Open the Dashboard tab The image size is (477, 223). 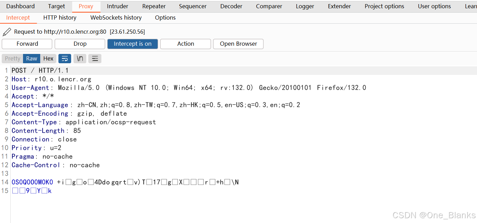tap(20, 6)
